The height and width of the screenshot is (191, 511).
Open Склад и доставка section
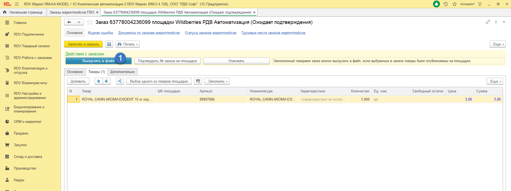[x=28, y=157]
